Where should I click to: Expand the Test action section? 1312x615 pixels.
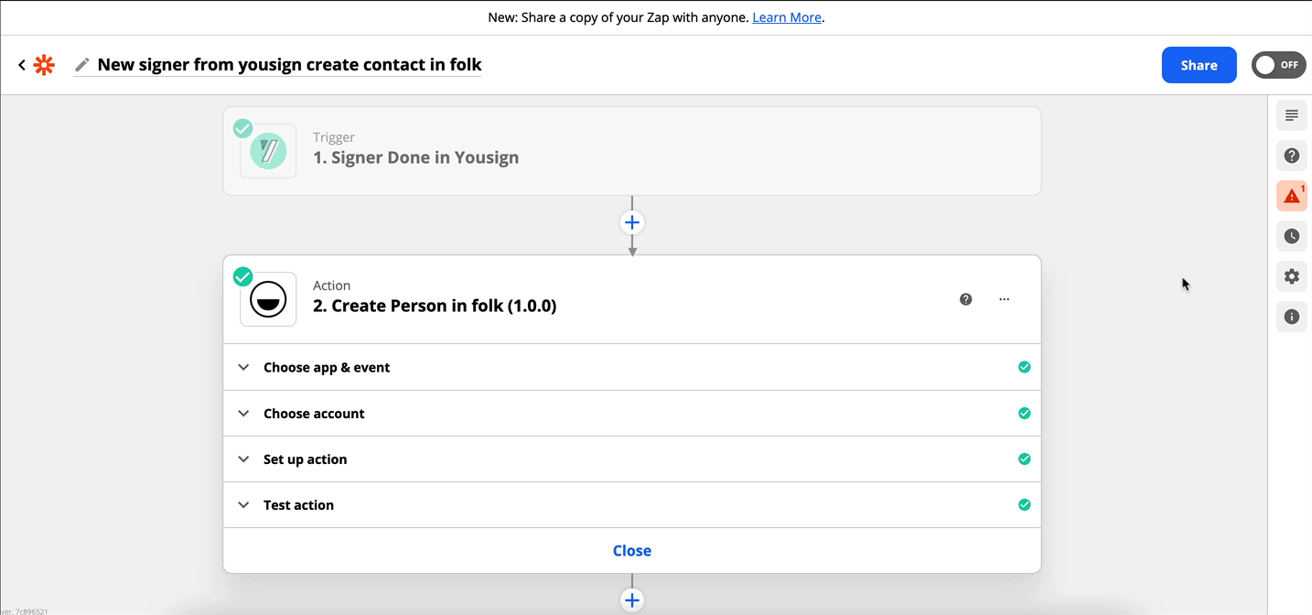[632, 504]
